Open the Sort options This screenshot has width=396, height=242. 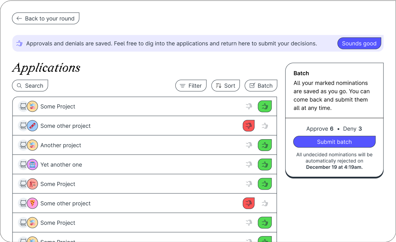point(225,85)
